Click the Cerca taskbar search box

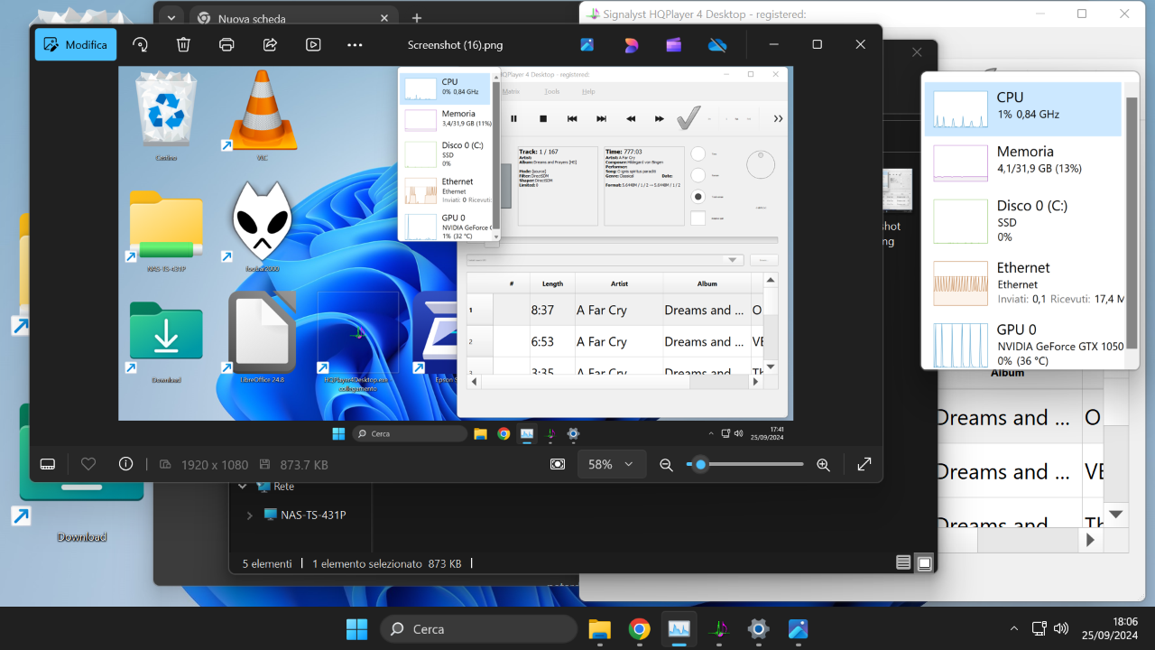[478, 628]
